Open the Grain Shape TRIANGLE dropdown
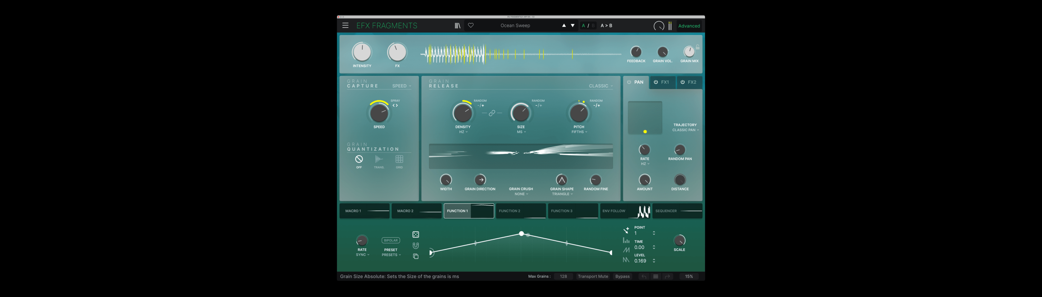 562,194
